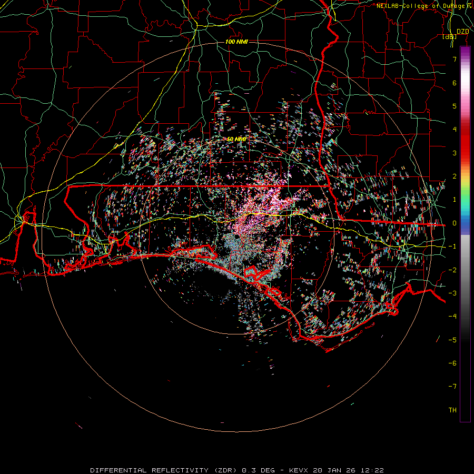Click the 3 value on color scale
Viewport: 474px width, 474px height.
coord(455,153)
